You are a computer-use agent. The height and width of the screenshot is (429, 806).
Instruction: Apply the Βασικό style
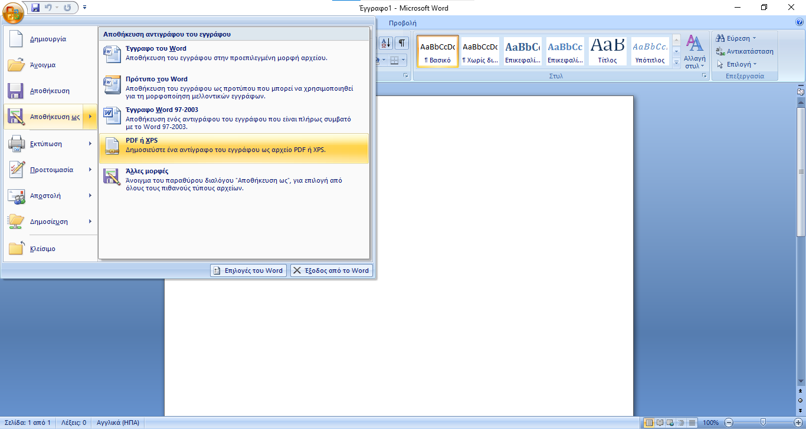[437, 51]
